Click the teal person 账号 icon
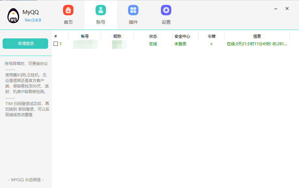This screenshot has width=299, height=188. click(101, 10)
